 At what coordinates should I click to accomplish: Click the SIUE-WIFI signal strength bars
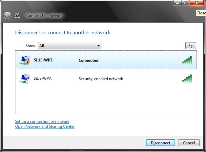click(187, 60)
